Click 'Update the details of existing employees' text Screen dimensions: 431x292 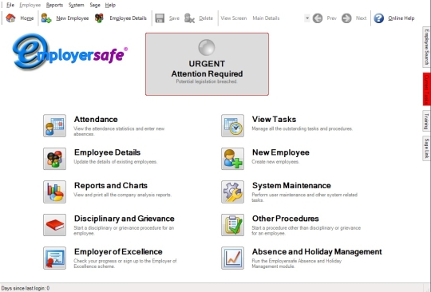[116, 162]
